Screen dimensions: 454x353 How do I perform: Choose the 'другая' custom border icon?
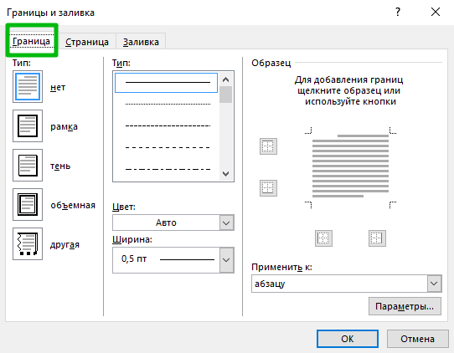point(28,243)
